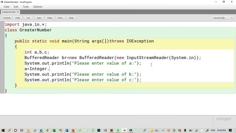Viewport: 236px width, 133px height.
Task: Click the "changed" status indicator
Action: (x=223, y=119)
